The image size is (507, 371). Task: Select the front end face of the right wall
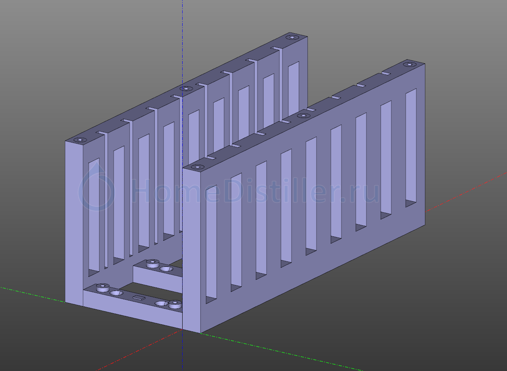(x=191, y=249)
